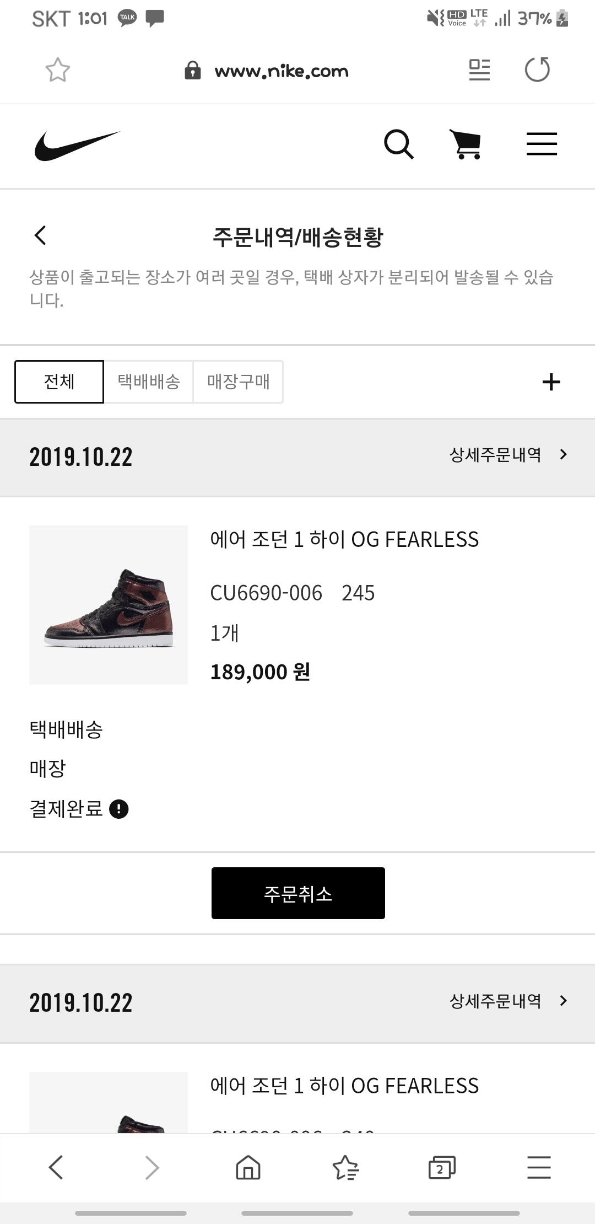Expand filters with the plus icon
This screenshot has height=1224, width=595.
pyautogui.click(x=551, y=382)
